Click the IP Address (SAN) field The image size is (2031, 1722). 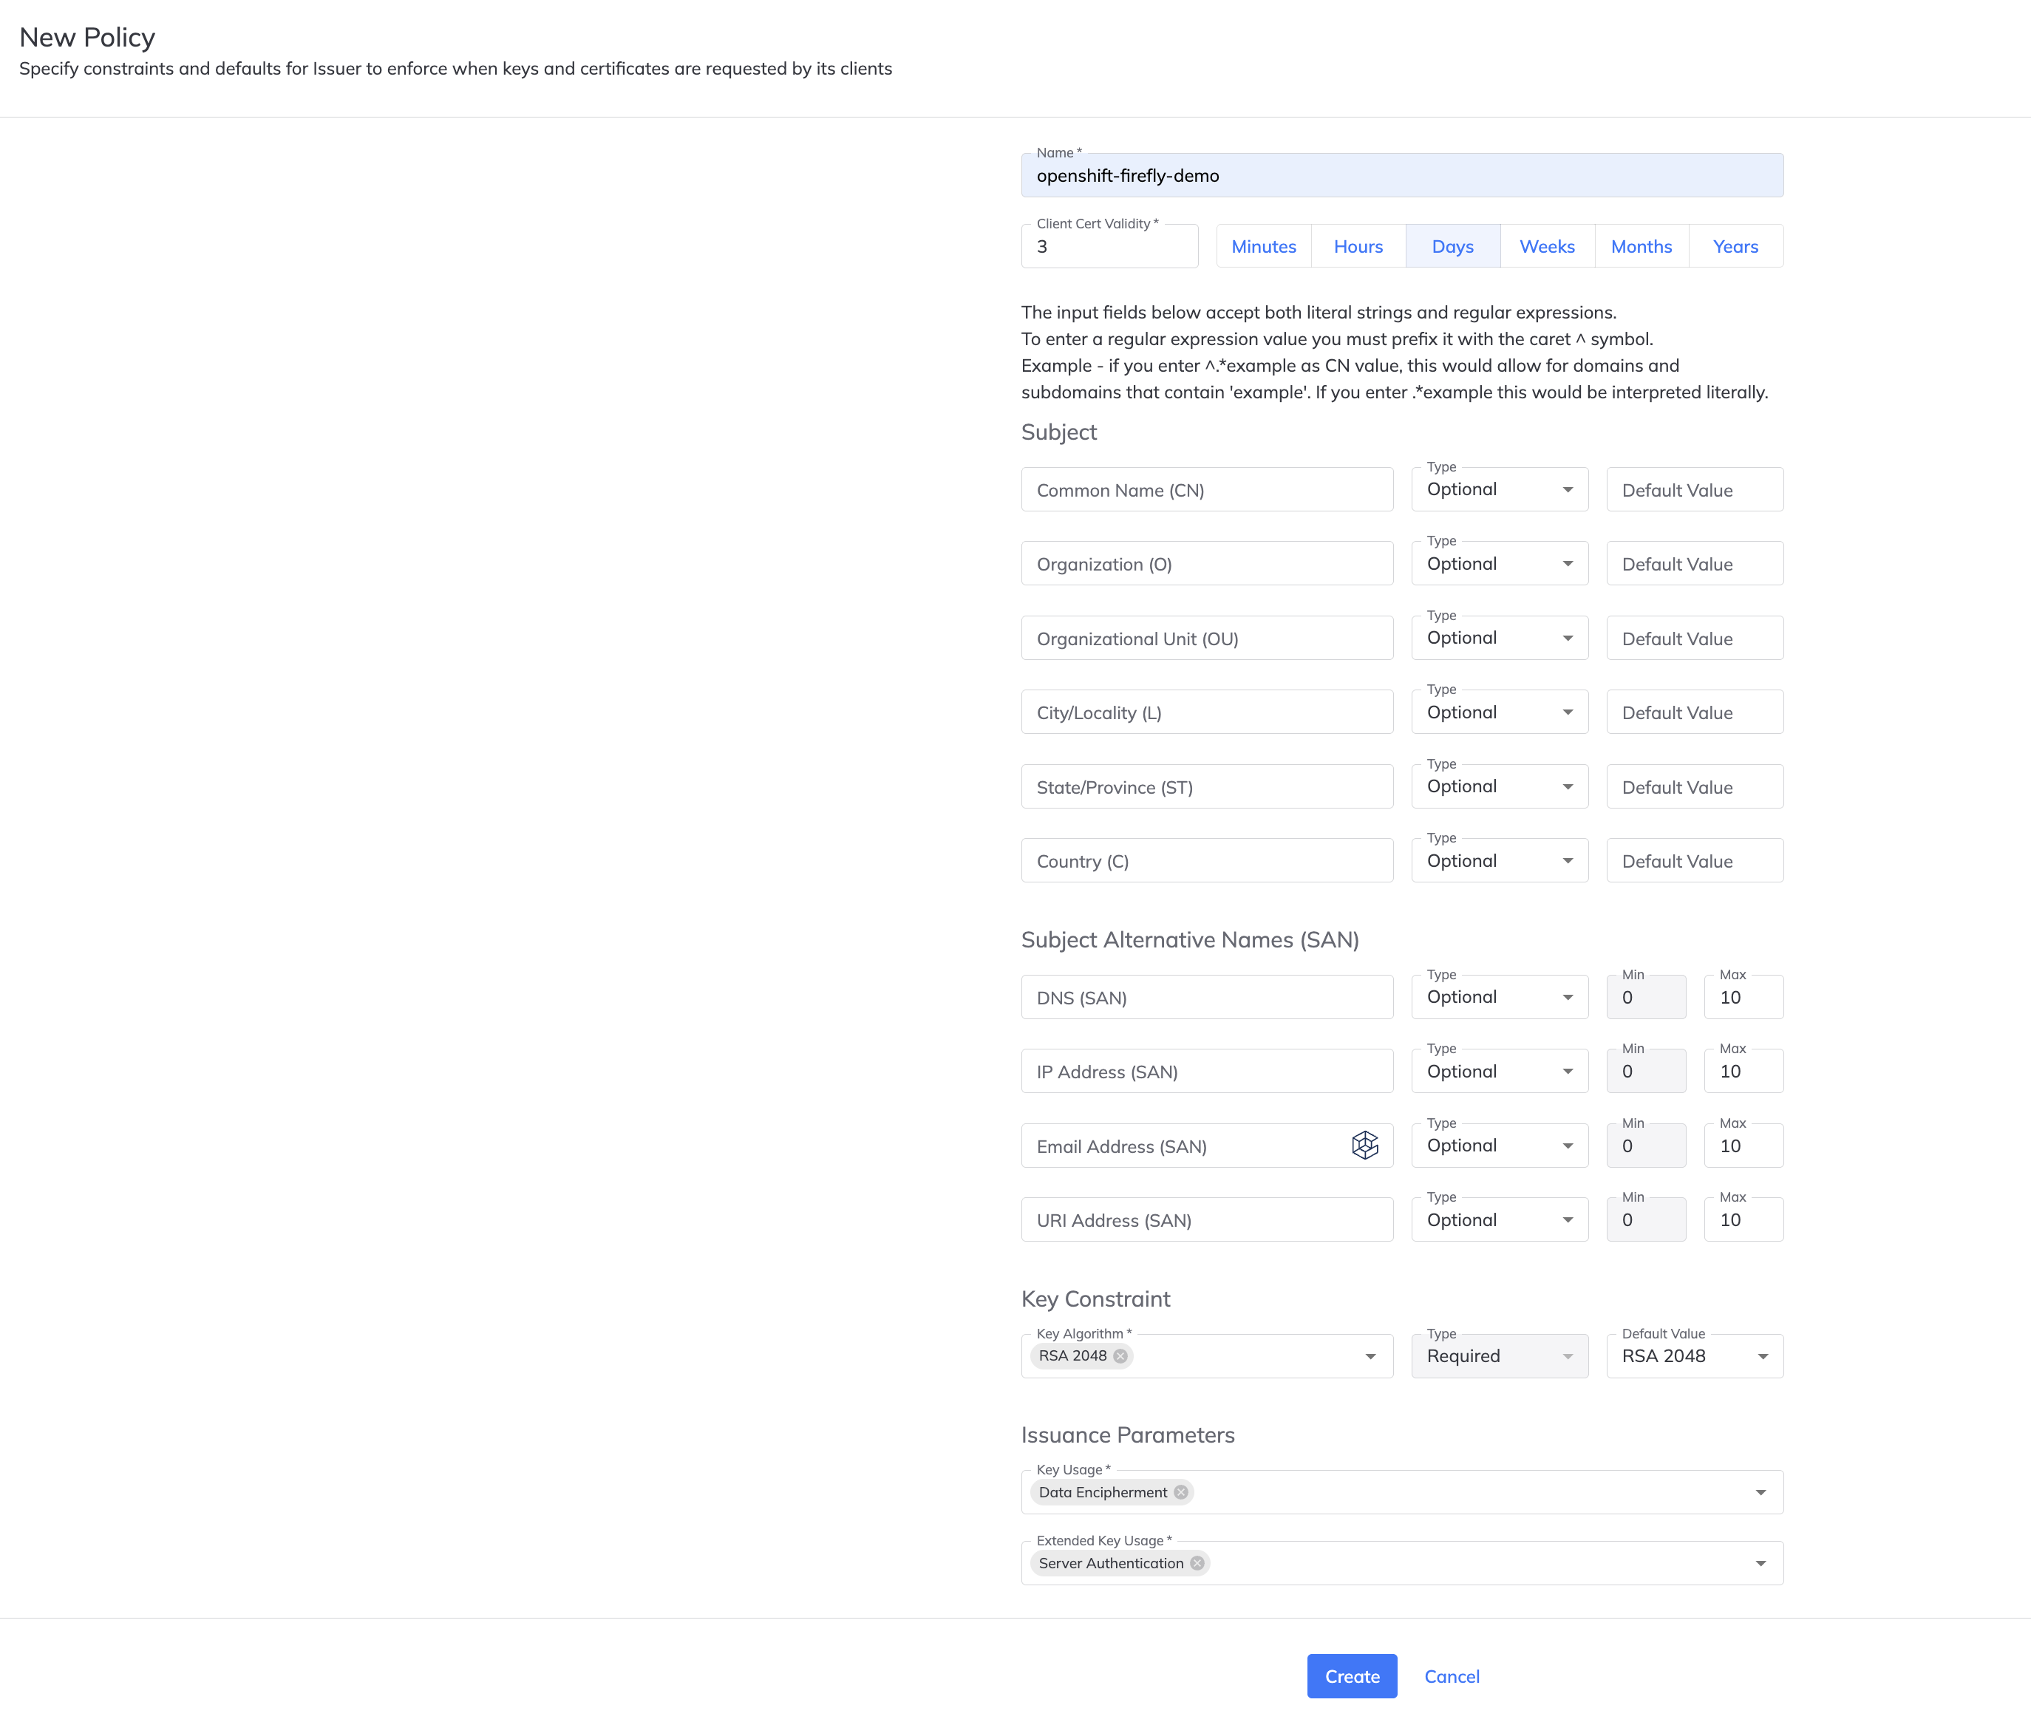tap(1207, 1071)
